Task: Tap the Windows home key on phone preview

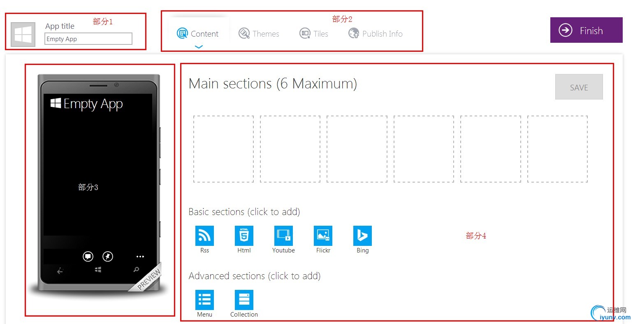Action: (x=98, y=270)
